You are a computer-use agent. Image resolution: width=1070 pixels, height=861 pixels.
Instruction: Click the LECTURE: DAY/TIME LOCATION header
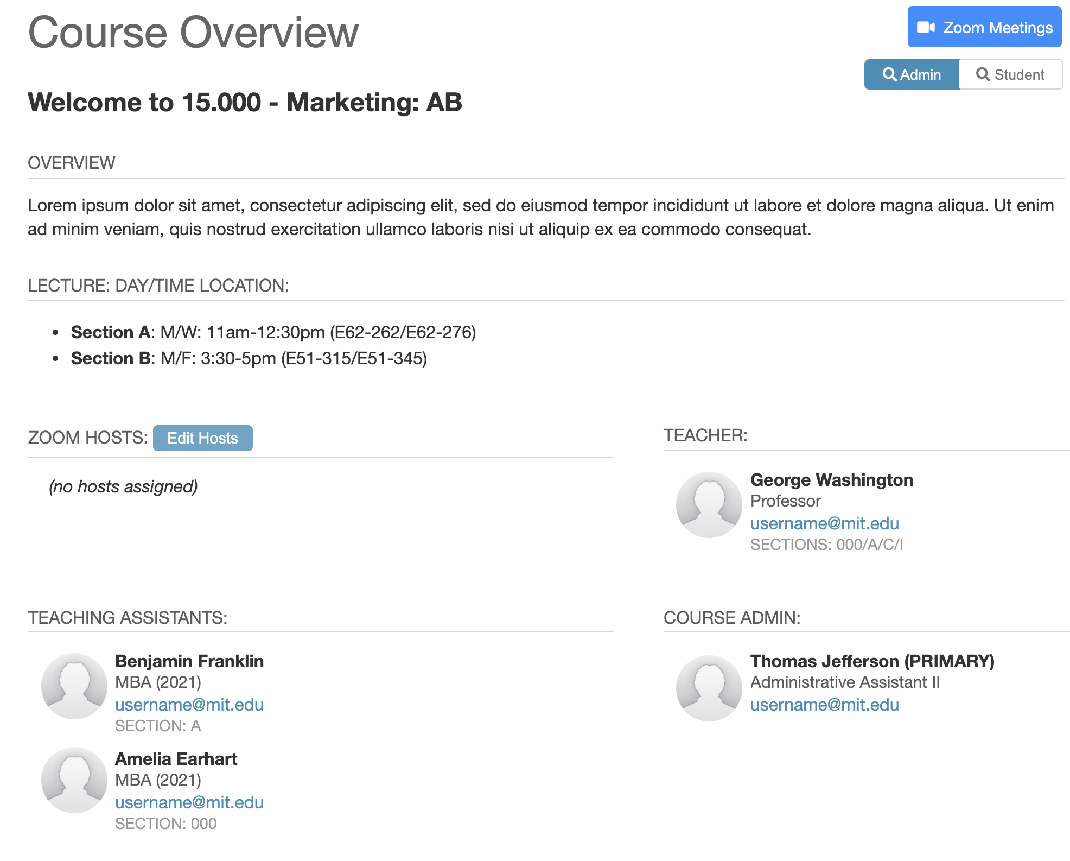[158, 286]
